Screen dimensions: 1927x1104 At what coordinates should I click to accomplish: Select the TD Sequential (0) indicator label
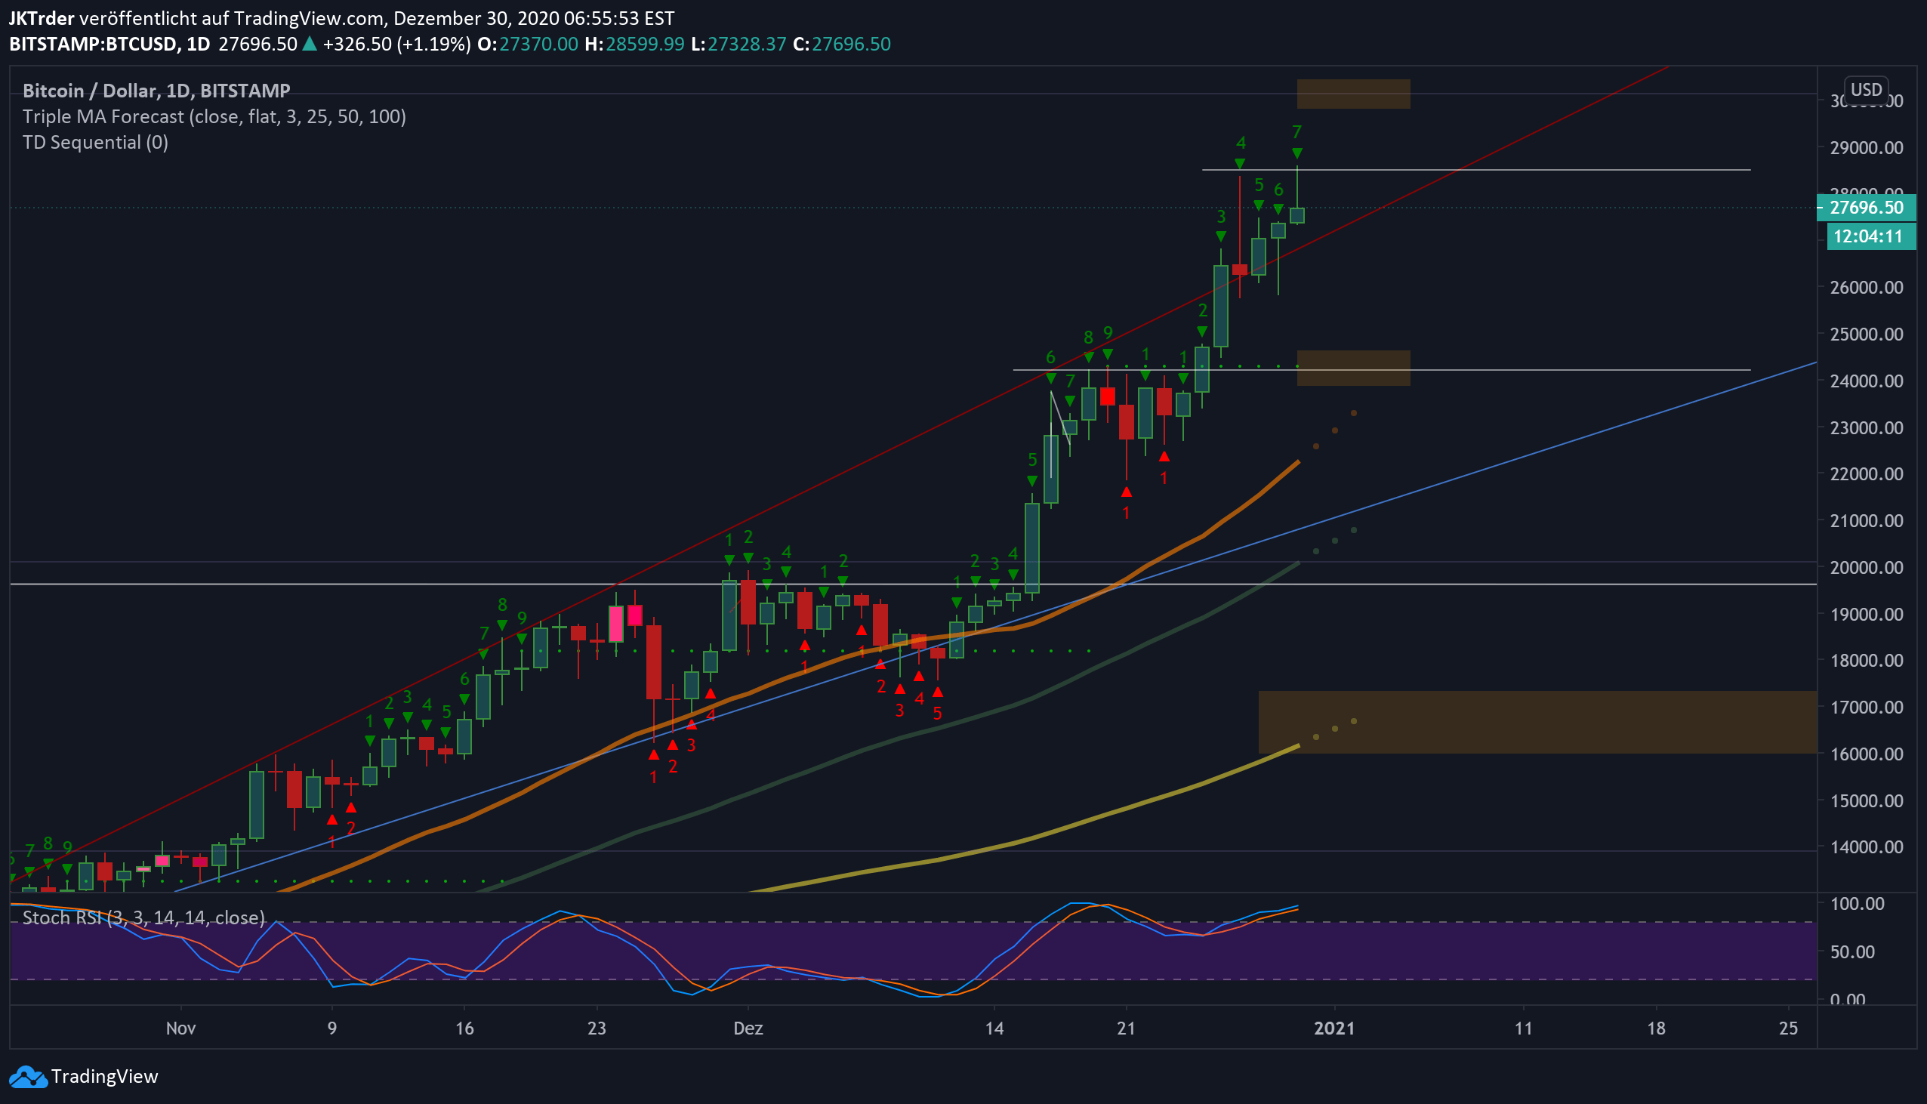(x=95, y=143)
